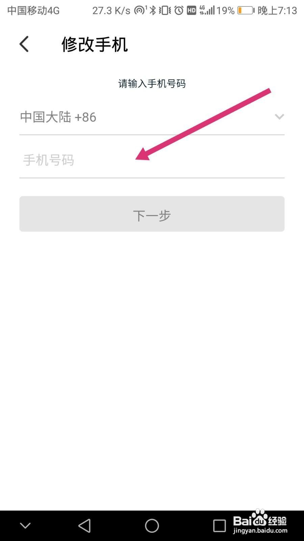Tap the 晚上7:13 clock in status bar
Image resolution: width=304 pixels, height=541 pixels.
pyautogui.click(x=277, y=10)
